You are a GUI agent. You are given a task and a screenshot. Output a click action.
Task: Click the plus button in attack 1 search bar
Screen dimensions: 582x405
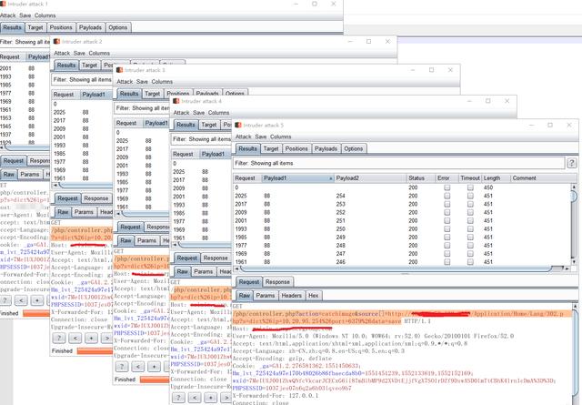[37, 300]
